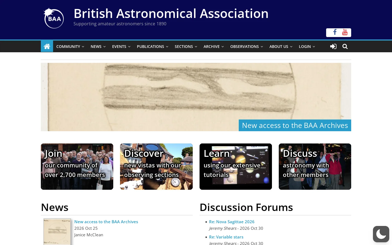Viewport: 392px width, 245px height.
Task: Expand the About Us menu chevron
Action: tap(291, 47)
